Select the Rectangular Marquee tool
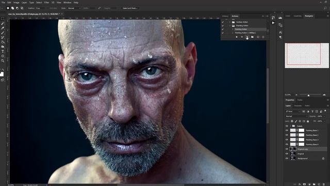This screenshot has height=186, width=330. [3, 19]
